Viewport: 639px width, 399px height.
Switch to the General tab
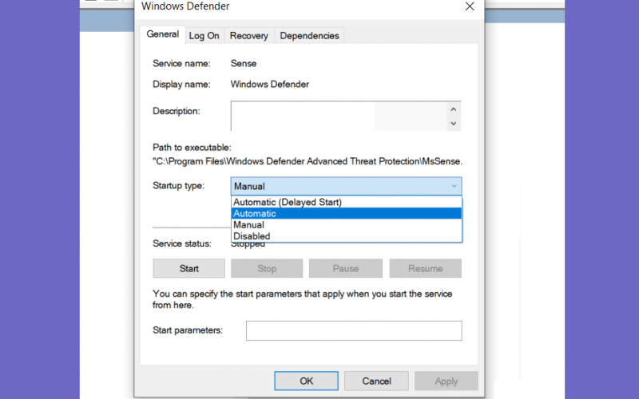(163, 34)
